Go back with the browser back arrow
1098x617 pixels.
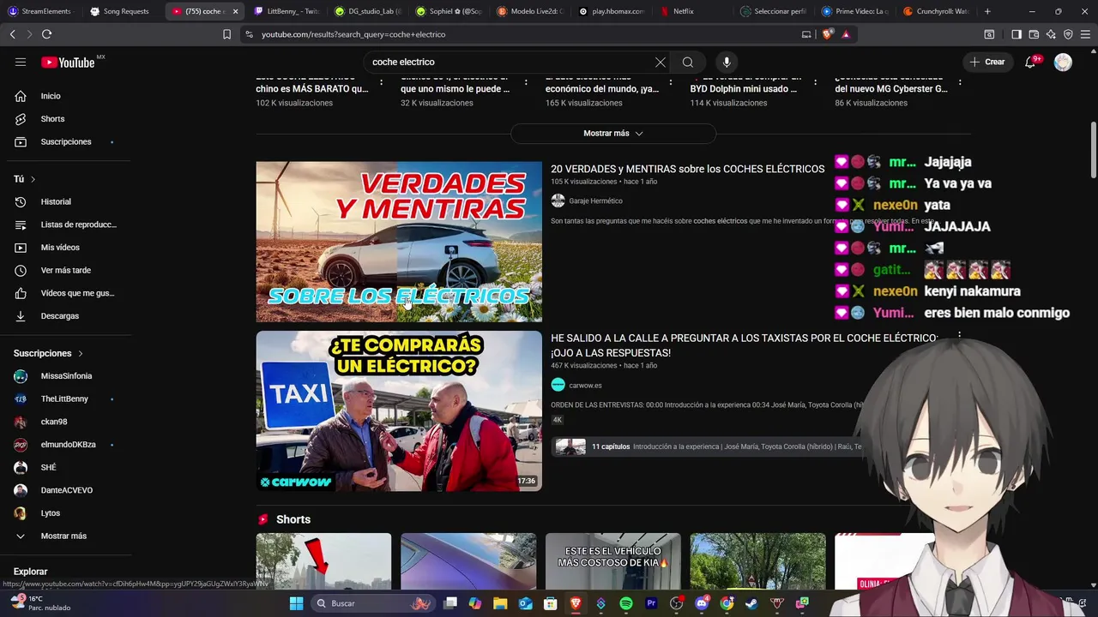point(12,34)
